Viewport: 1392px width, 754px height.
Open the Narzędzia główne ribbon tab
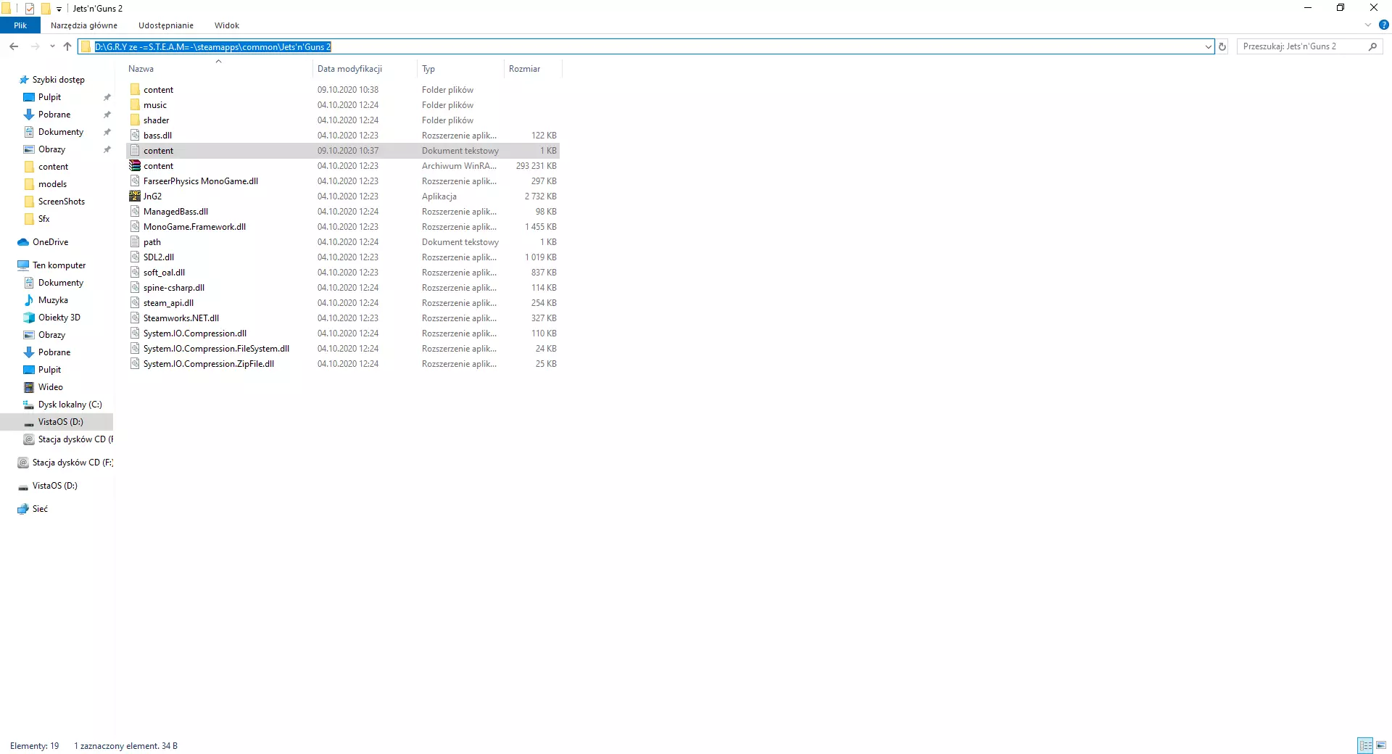point(84,25)
